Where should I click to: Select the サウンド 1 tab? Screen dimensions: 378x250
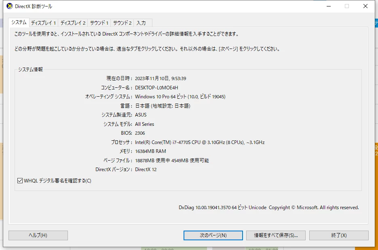(99, 23)
